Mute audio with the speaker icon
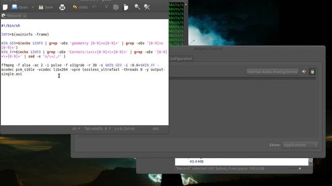 304,72
